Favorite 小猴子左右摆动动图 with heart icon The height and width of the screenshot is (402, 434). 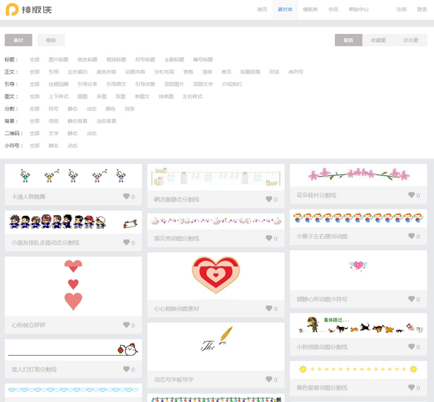pyautogui.click(x=412, y=236)
